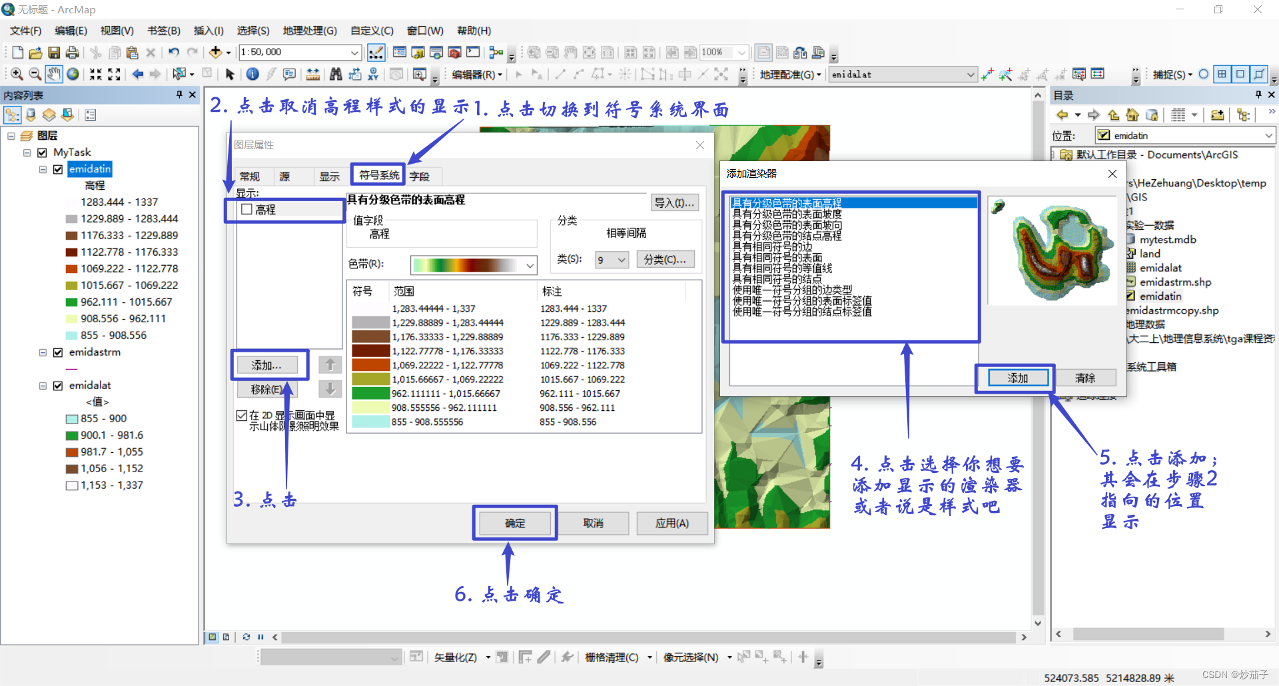Viewport: 1279px width, 686px height.
Task: Open the 色带 color ramp dropdown
Action: click(530, 265)
